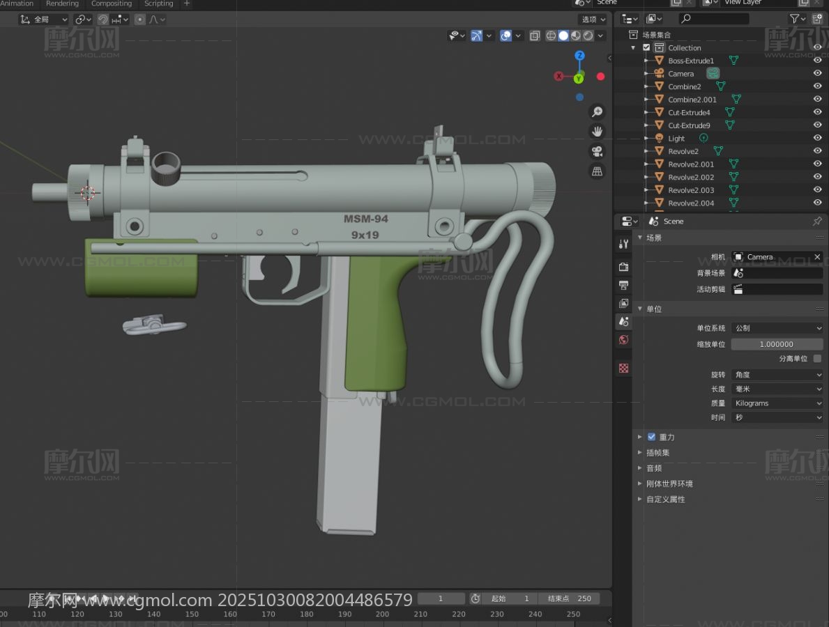
Task: Open the 长度 dropdown showing 毫米
Action: [777, 389]
